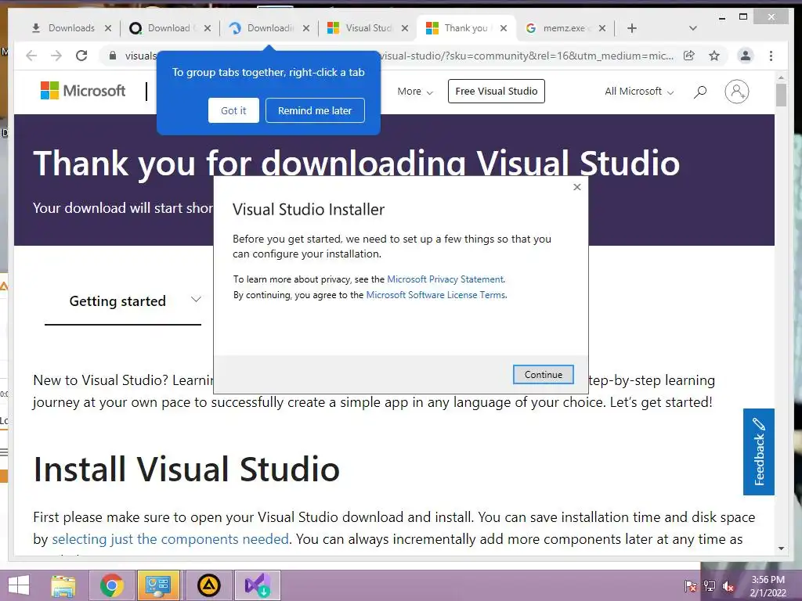Open Chrome profile avatar menu
Image resolution: width=802 pixels, height=601 pixels.
pos(746,56)
